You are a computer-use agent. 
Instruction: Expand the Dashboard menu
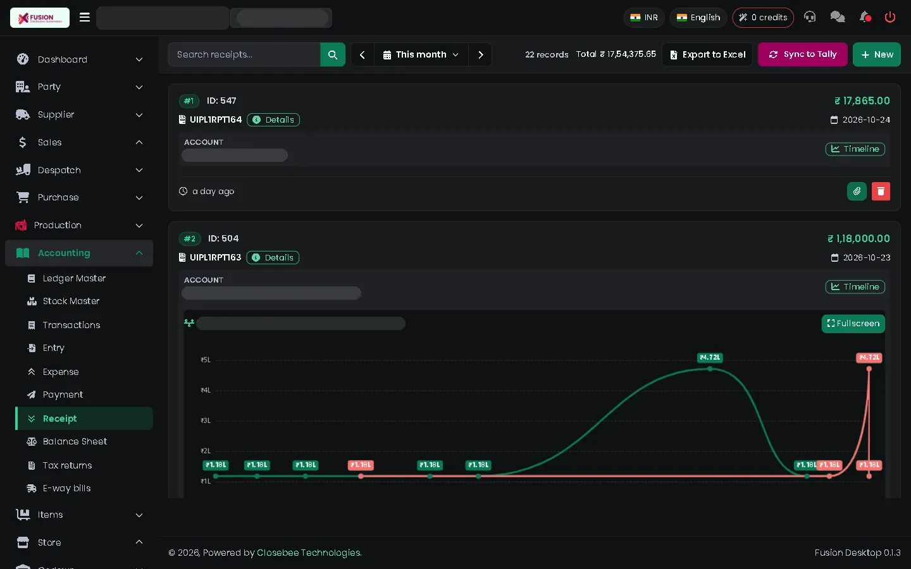point(79,59)
